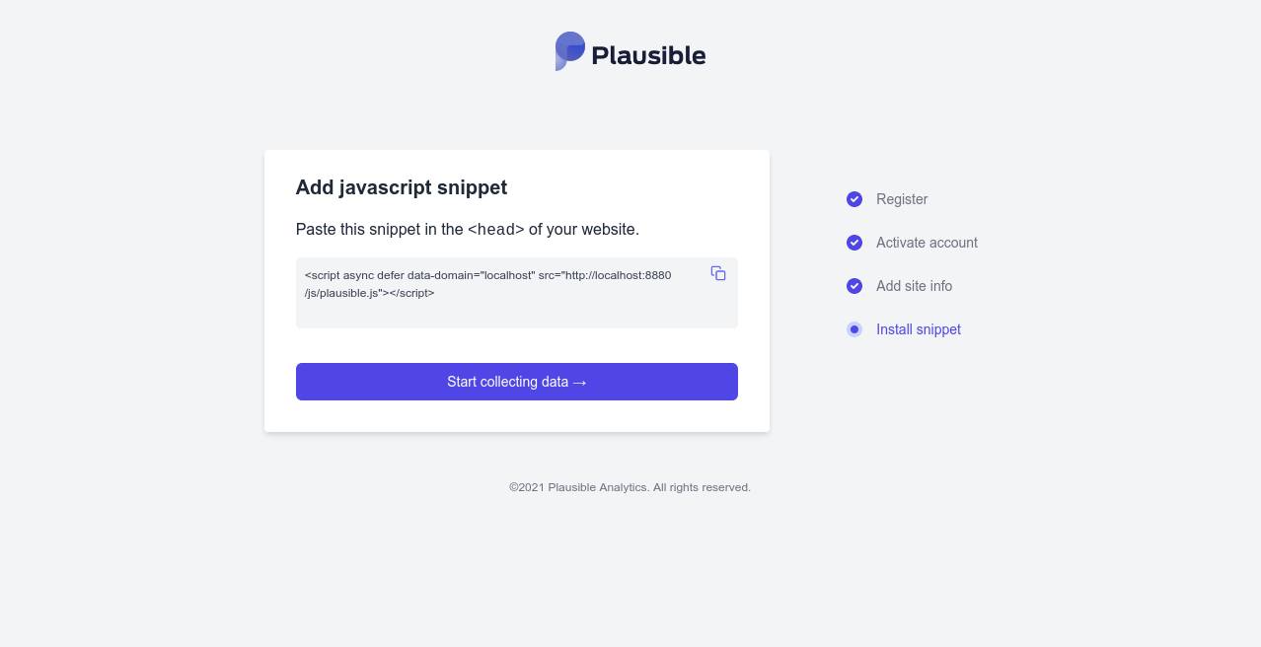Open the Register step
This screenshot has width=1261, height=647.
(902, 199)
